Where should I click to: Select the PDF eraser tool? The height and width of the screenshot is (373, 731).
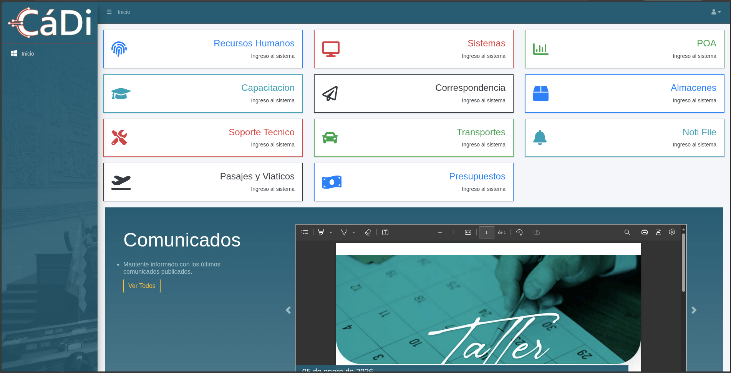coord(368,232)
